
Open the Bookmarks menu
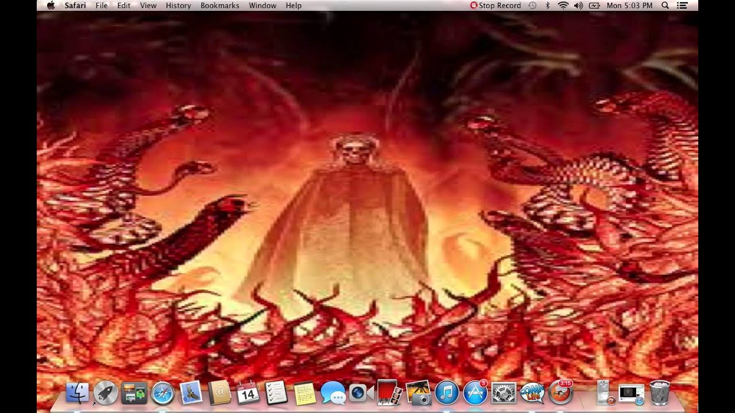[220, 5]
